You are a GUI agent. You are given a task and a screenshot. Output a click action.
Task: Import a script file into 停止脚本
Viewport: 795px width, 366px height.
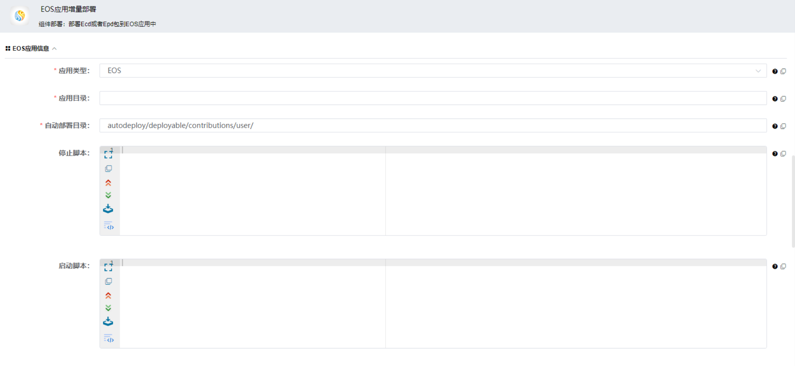pyautogui.click(x=108, y=208)
